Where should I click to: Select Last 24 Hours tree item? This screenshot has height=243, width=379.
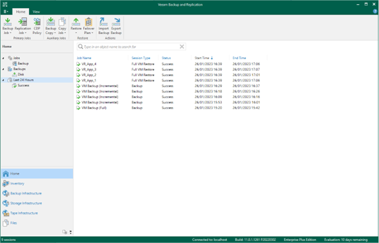tap(23, 80)
